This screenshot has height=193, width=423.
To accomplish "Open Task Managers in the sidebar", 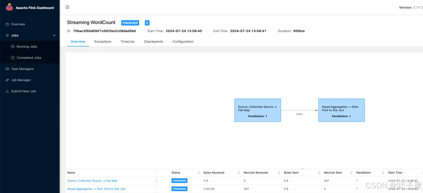I will [22, 69].
